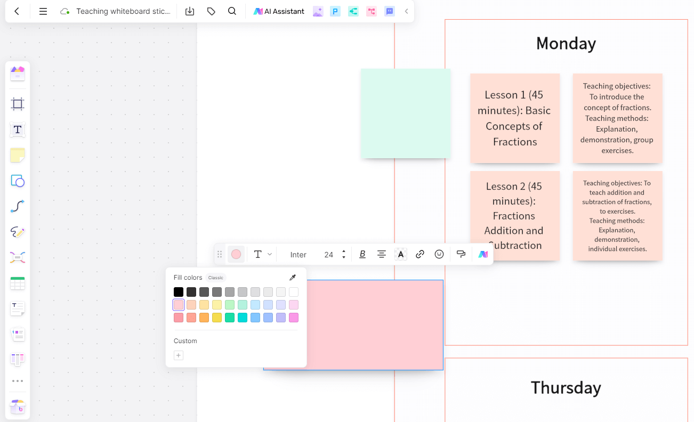
Task: Select the Kanban board tool
Action: (x=18, y=360)
